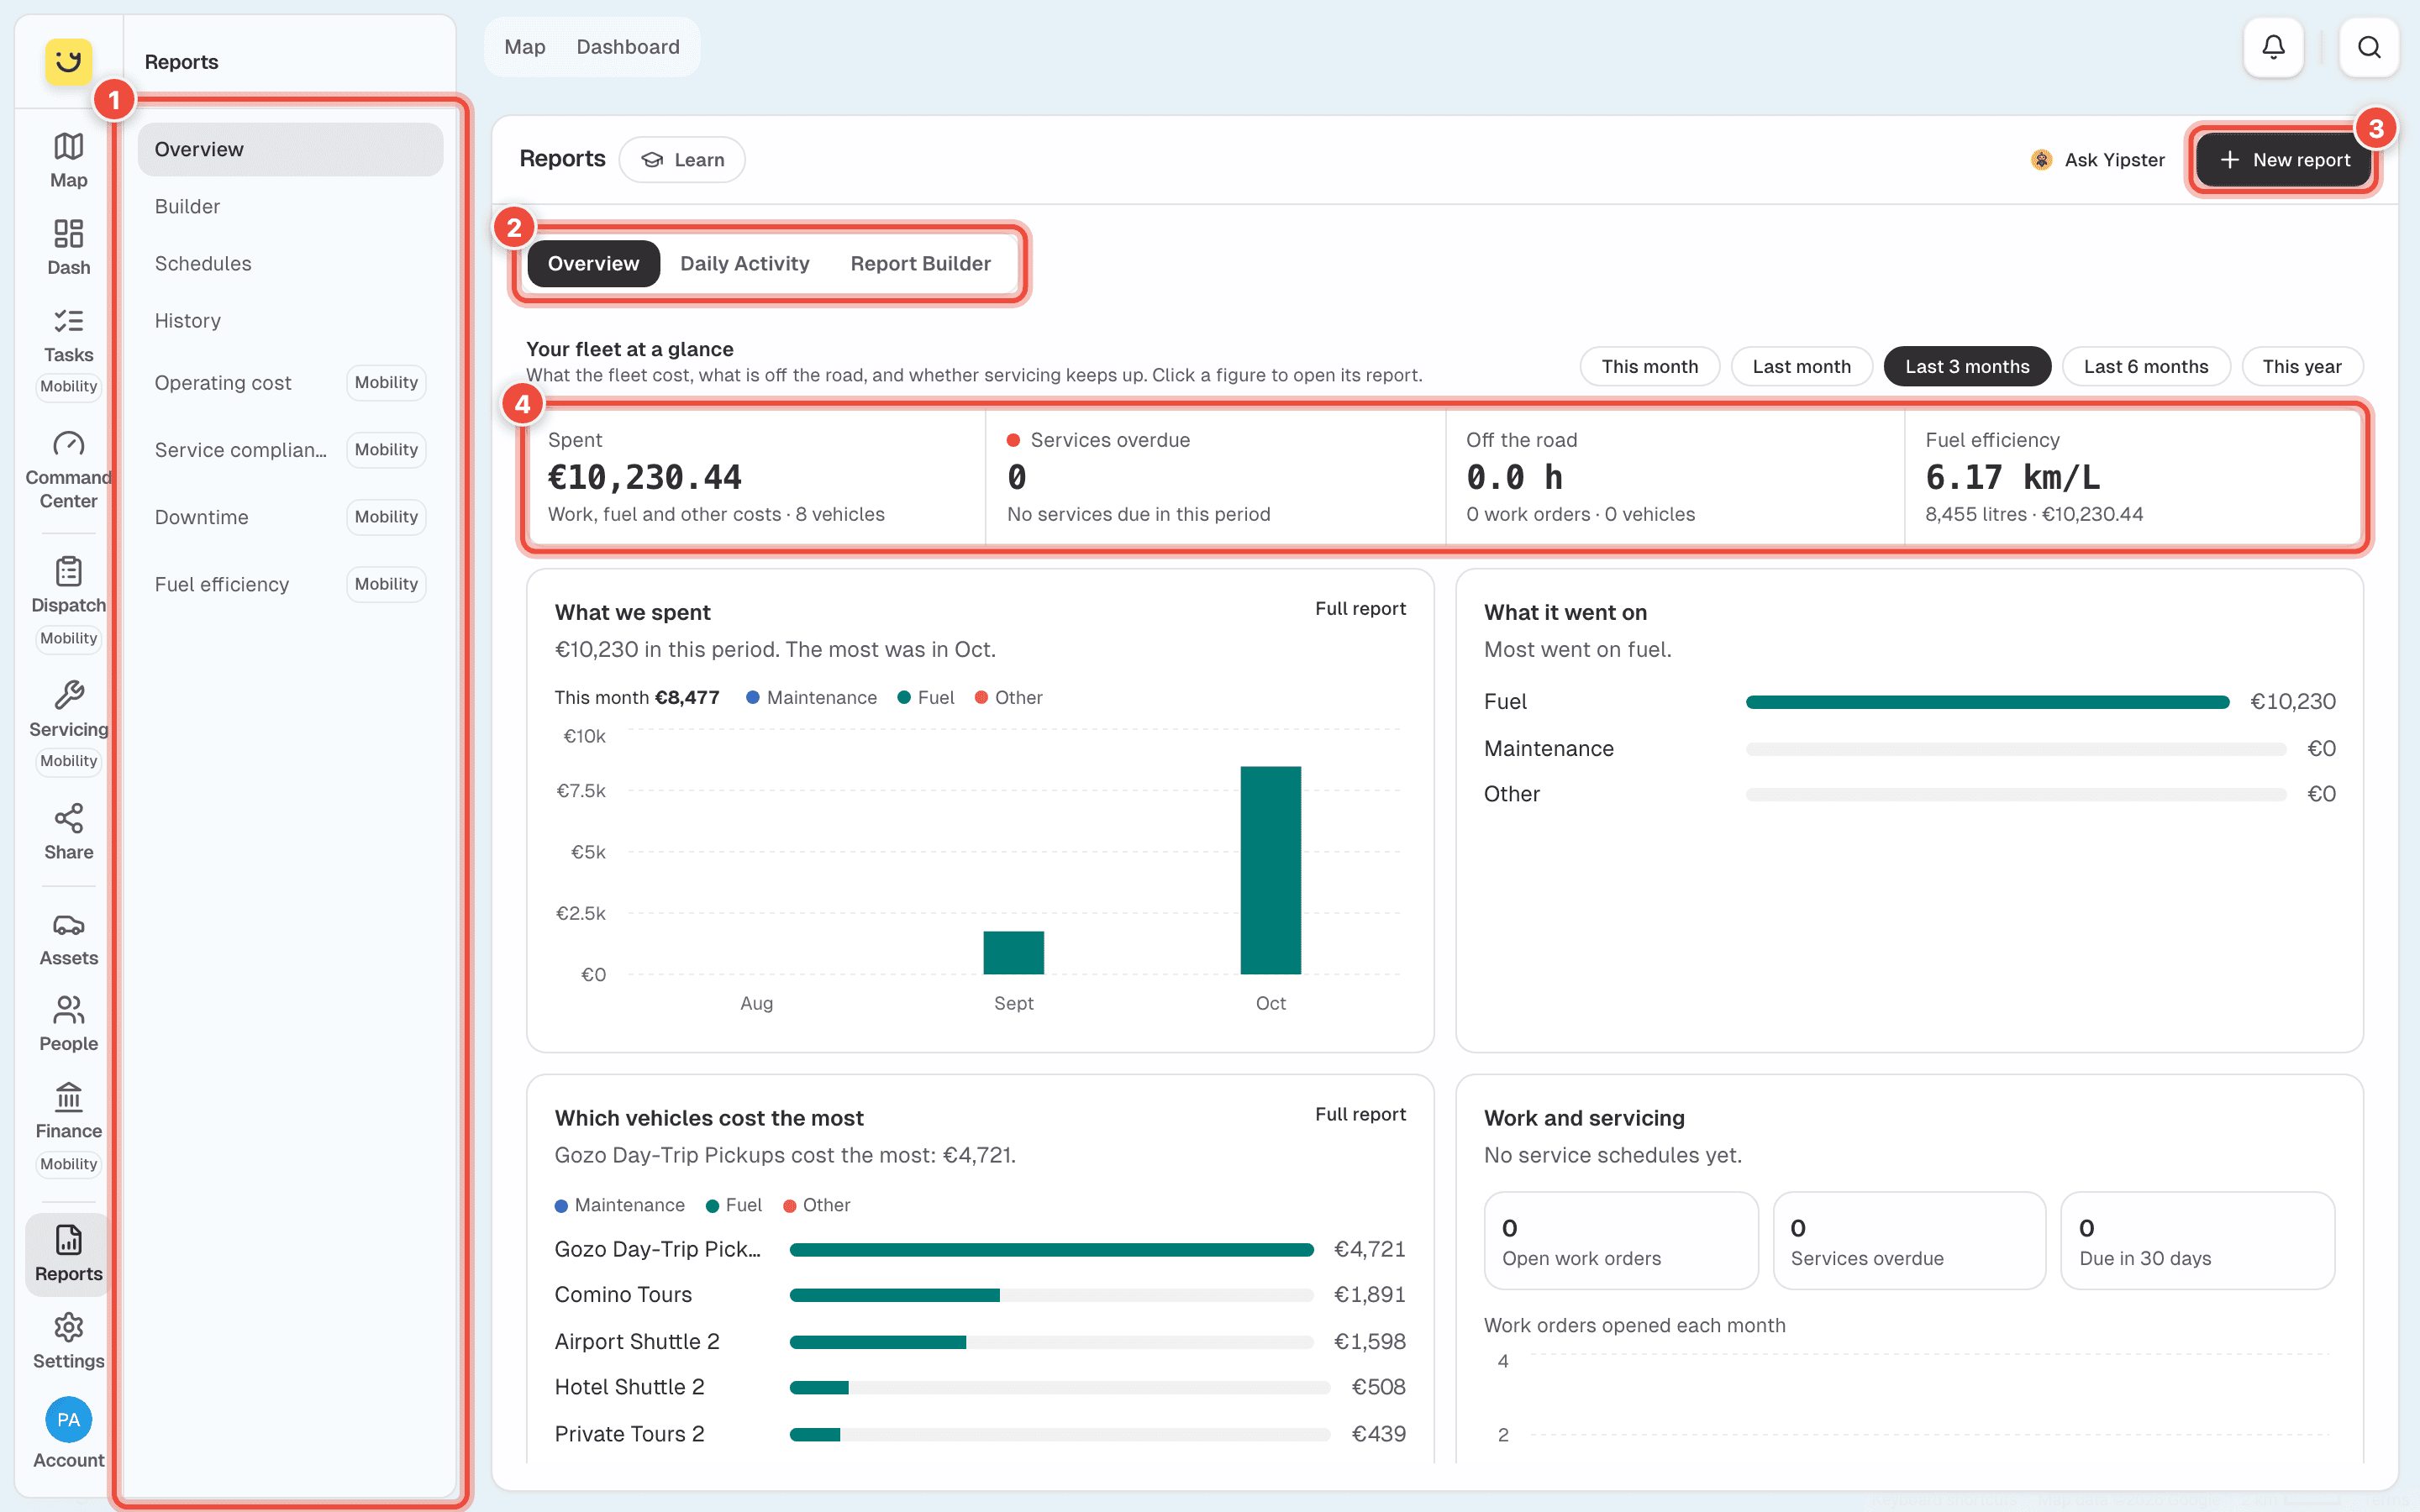Viewport: 2420px width, 1512px height.
Task: Select the Last 3 months period
Action: click(1967, 366)
